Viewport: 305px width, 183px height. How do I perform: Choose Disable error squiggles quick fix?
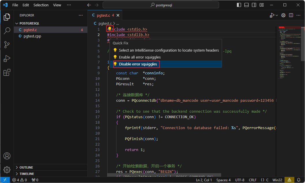point(138,64)
